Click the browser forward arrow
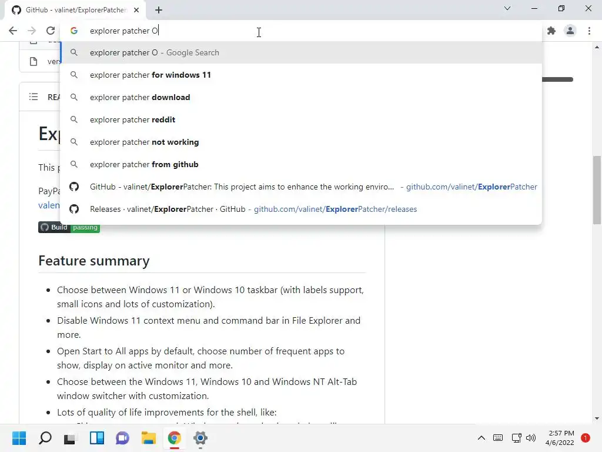Image resolution: width=602 pixels, height=452 pixels. (32, 31)
